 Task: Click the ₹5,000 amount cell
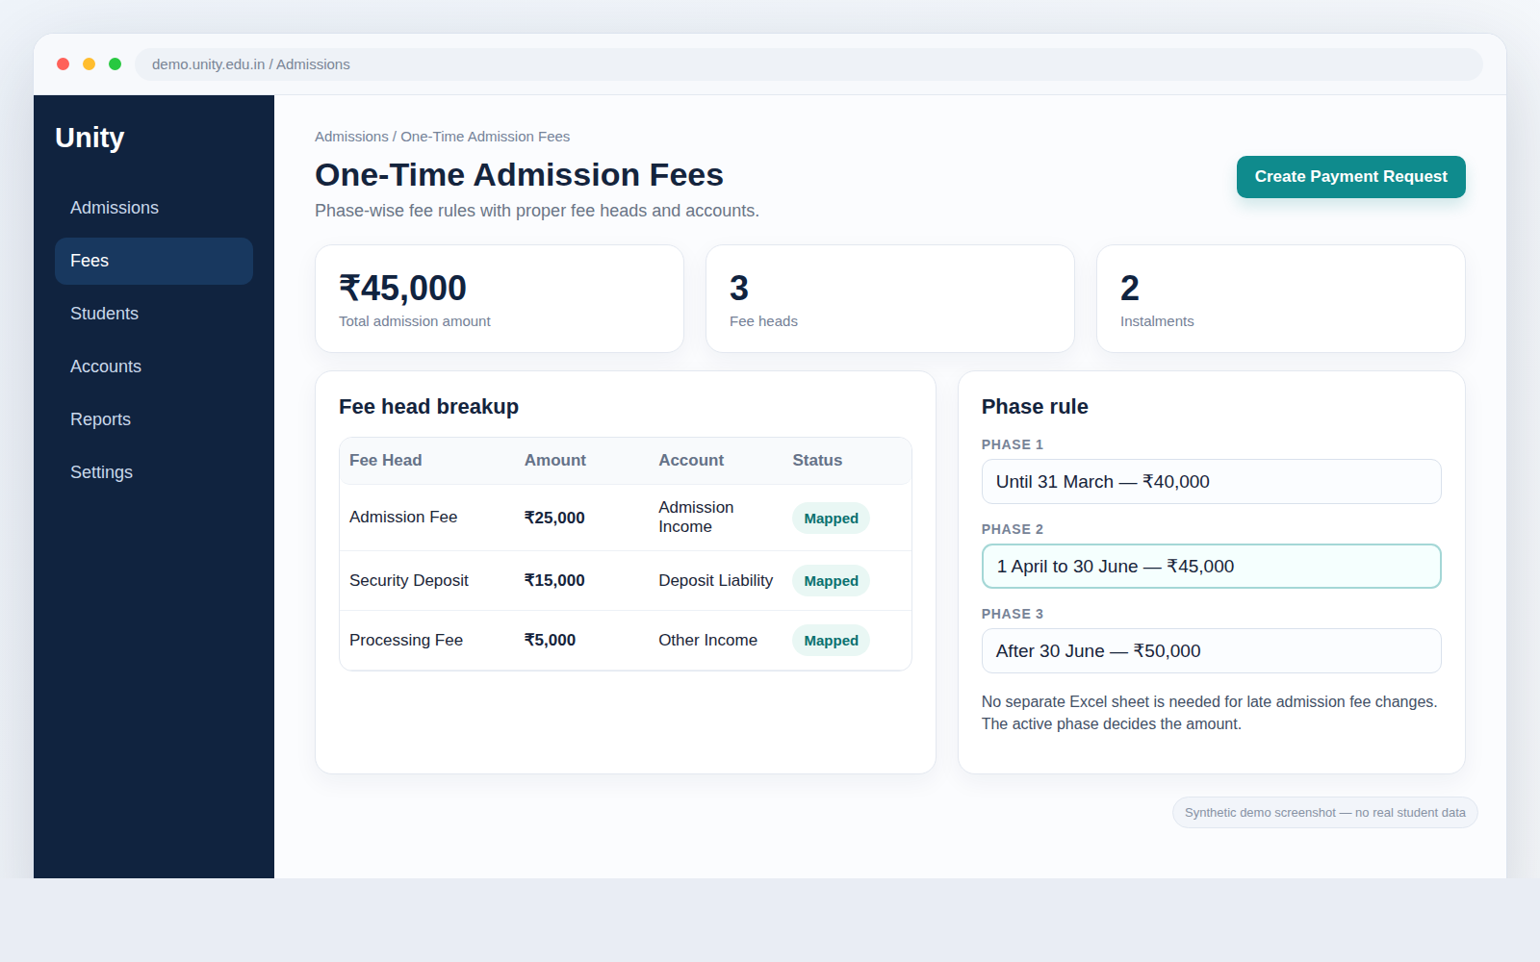click(x=550, y=641)
